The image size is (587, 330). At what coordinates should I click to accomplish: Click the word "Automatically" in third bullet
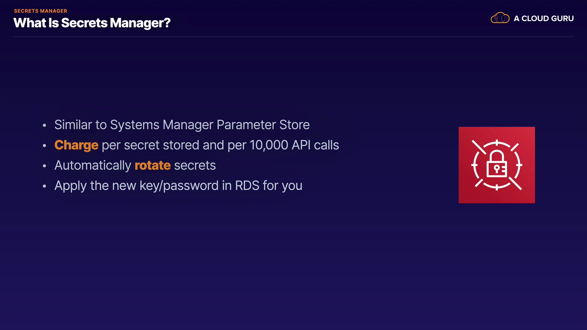coord(93,166)
